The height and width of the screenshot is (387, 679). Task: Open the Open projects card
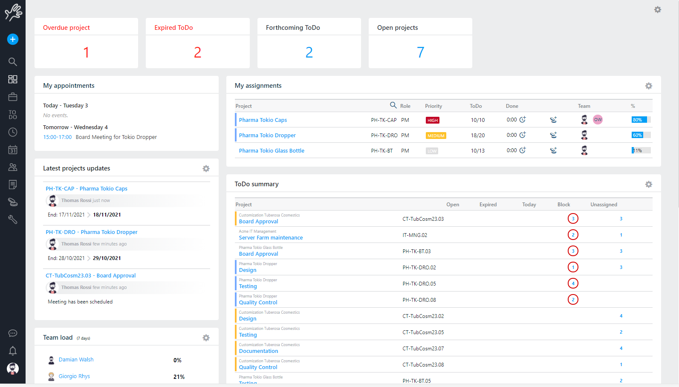(420, 43)
